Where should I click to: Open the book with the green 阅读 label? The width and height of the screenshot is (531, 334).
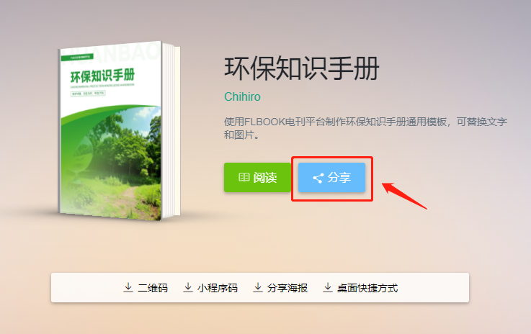[x=265, y=178]
